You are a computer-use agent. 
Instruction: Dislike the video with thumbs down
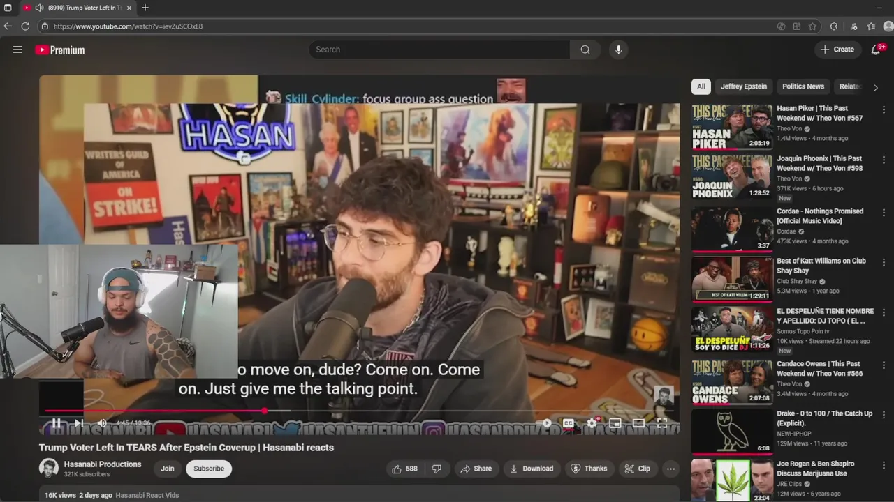click(437, 469)
